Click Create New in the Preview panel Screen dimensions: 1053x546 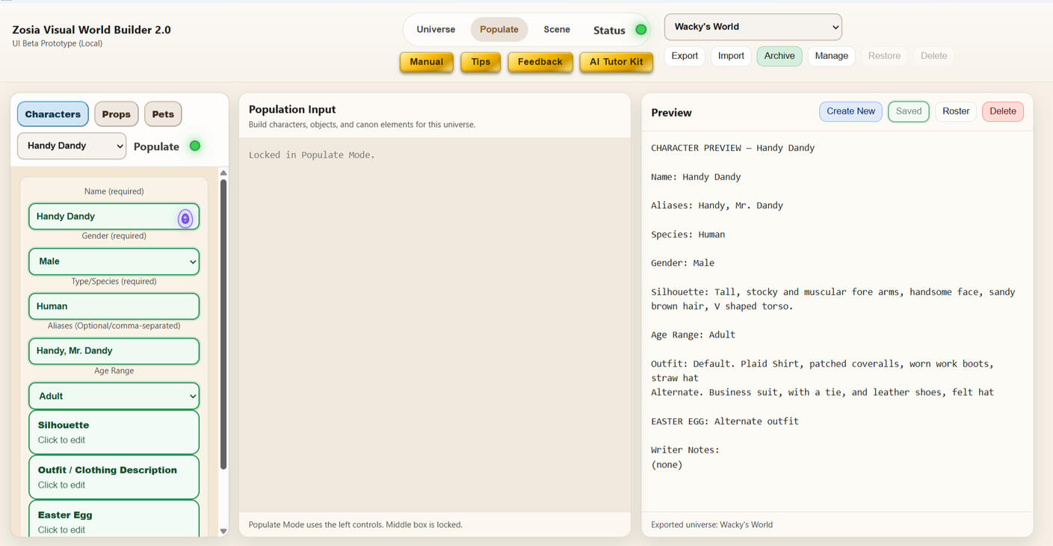click(x=850, y=111)
